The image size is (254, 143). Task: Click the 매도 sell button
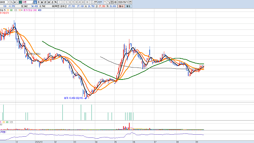tap(128, 6)
